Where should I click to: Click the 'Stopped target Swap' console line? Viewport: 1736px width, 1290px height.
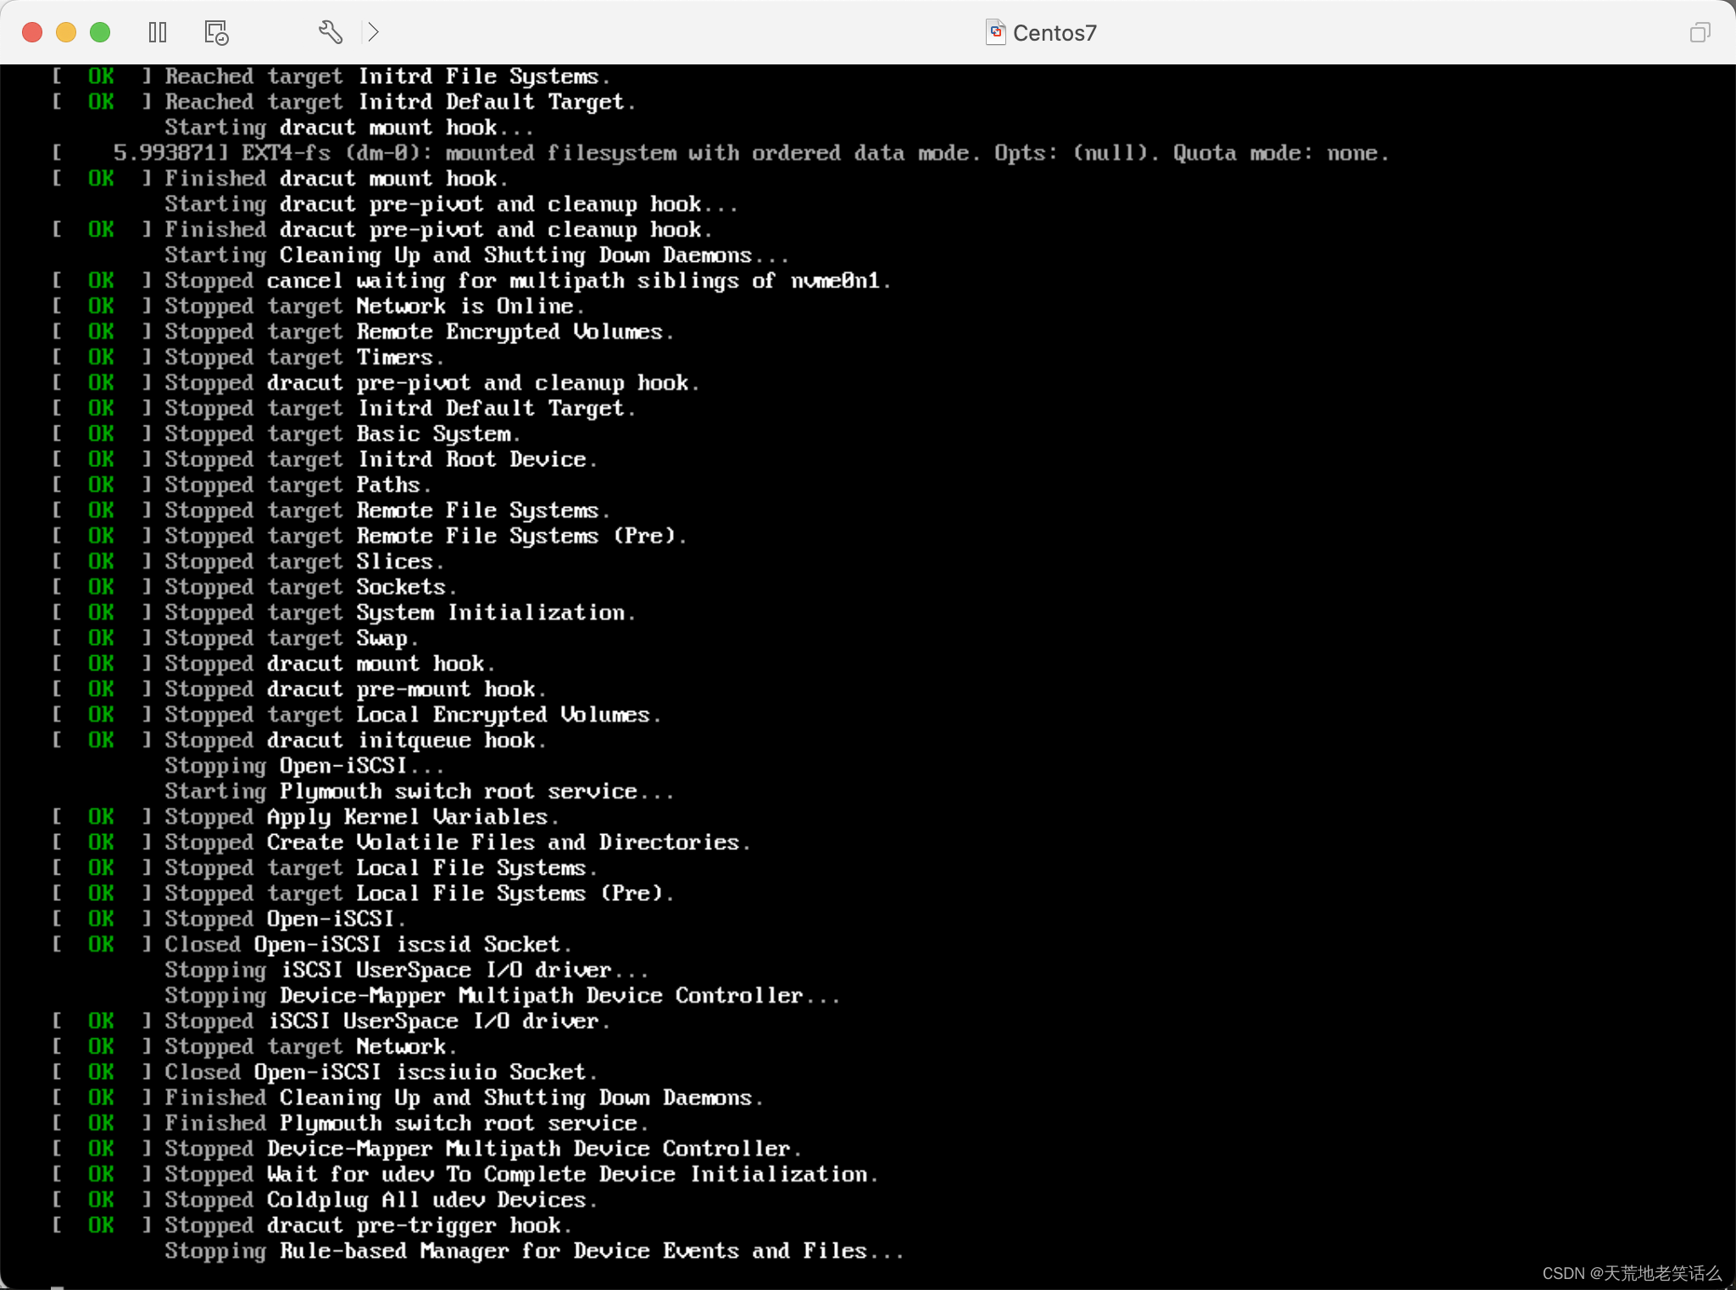291,638
